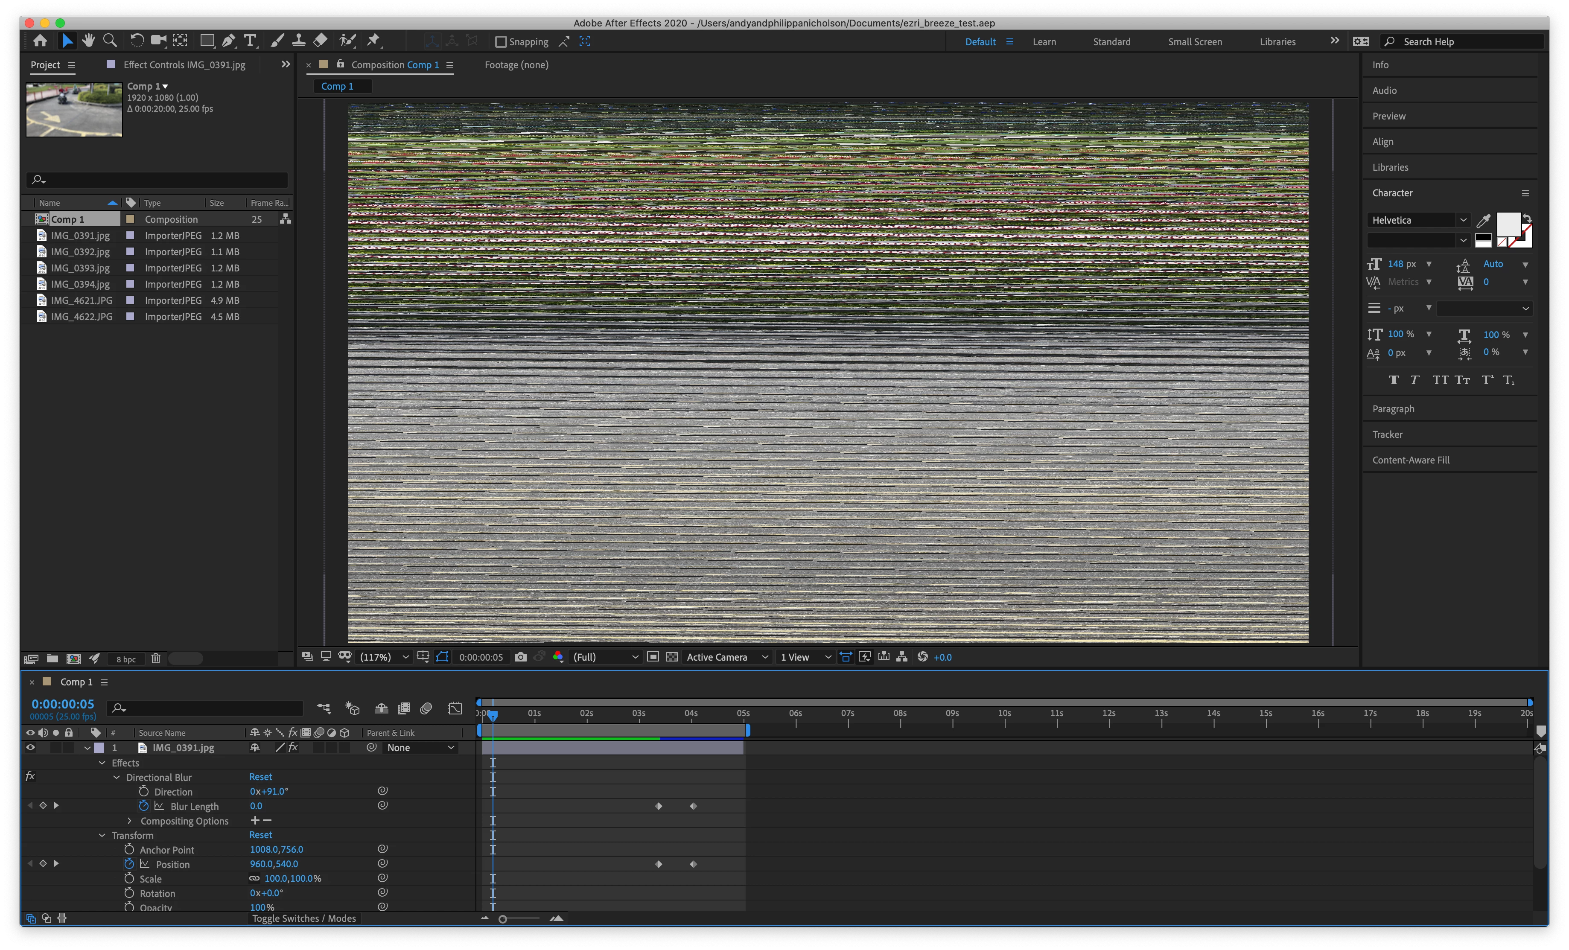Click Toggle Switches / Modes button
Image resolution: width=1569 pixels, height=950 pixels.
click(x=304, y=918)
